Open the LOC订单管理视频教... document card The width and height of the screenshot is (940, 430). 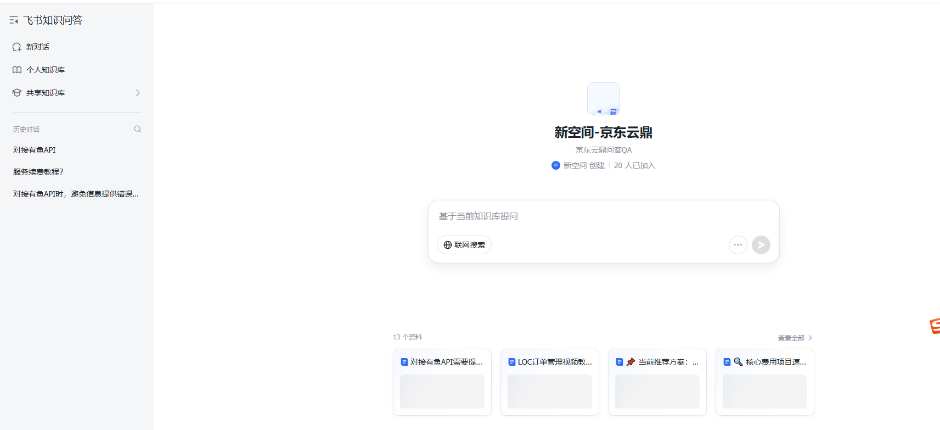tap(550, 382)
